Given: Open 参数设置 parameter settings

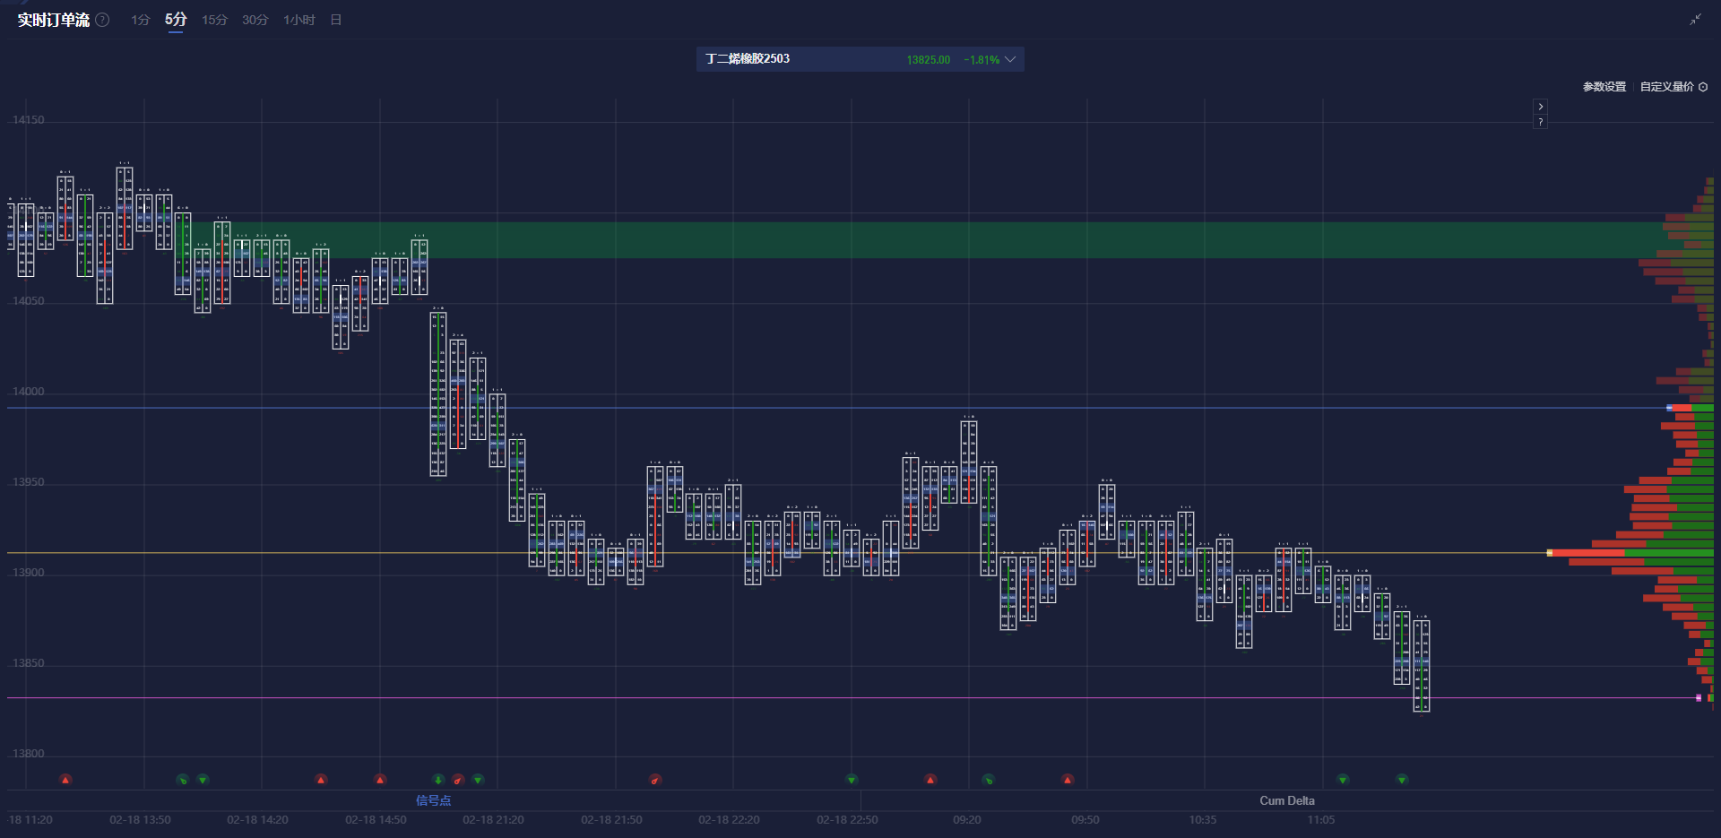Looking at the screenshot, I should (x=1604, y=87).
